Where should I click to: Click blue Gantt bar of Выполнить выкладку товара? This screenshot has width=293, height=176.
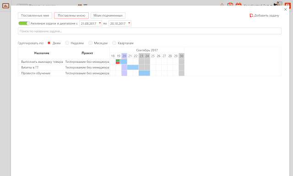tap(123, 62)
